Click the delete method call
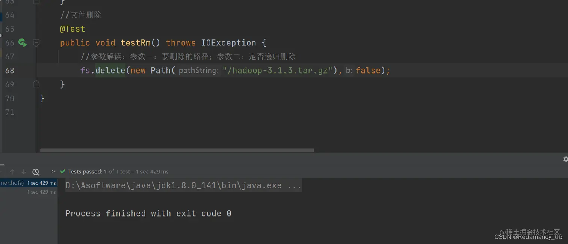 click(x=110, y=70)
